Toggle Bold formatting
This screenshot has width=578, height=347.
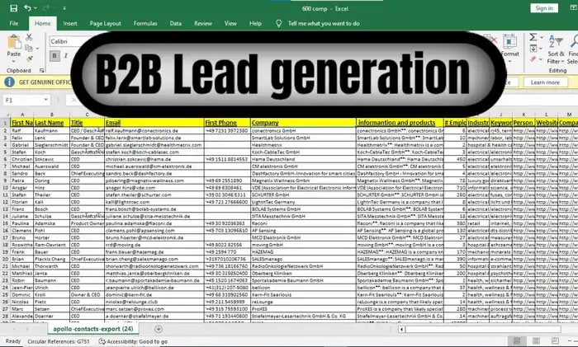[x=54, y=55]
